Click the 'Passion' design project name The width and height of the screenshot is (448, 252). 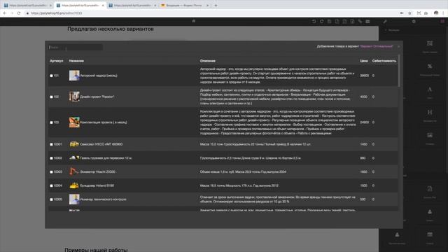coord(97,97)
